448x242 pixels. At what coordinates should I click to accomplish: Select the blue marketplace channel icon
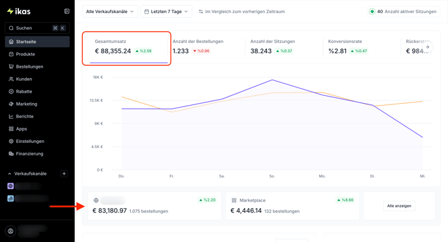[10, 198]
